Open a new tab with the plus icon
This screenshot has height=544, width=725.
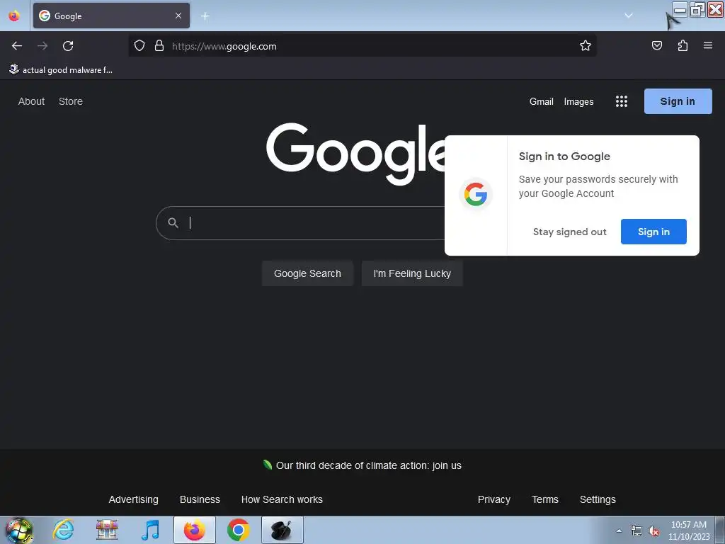(x=205, y=16)
